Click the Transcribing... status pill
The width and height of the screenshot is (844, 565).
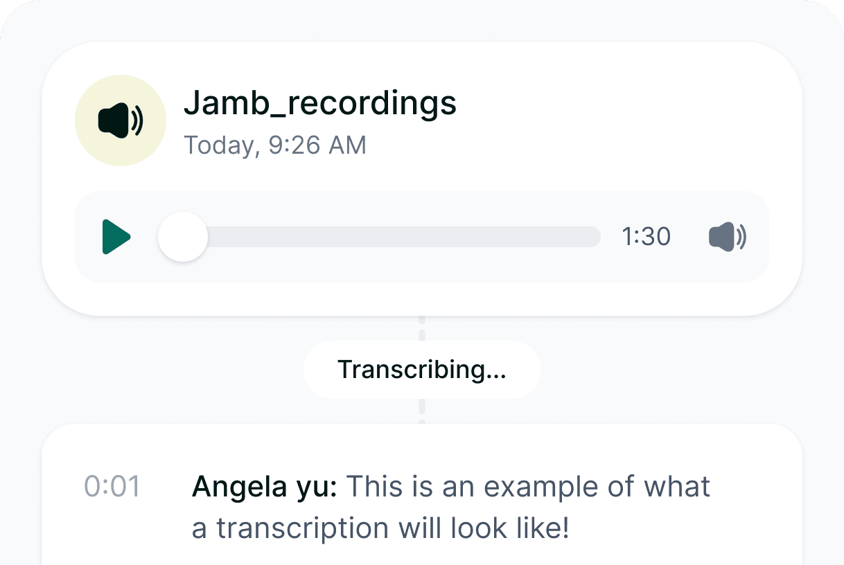(422, 370)
